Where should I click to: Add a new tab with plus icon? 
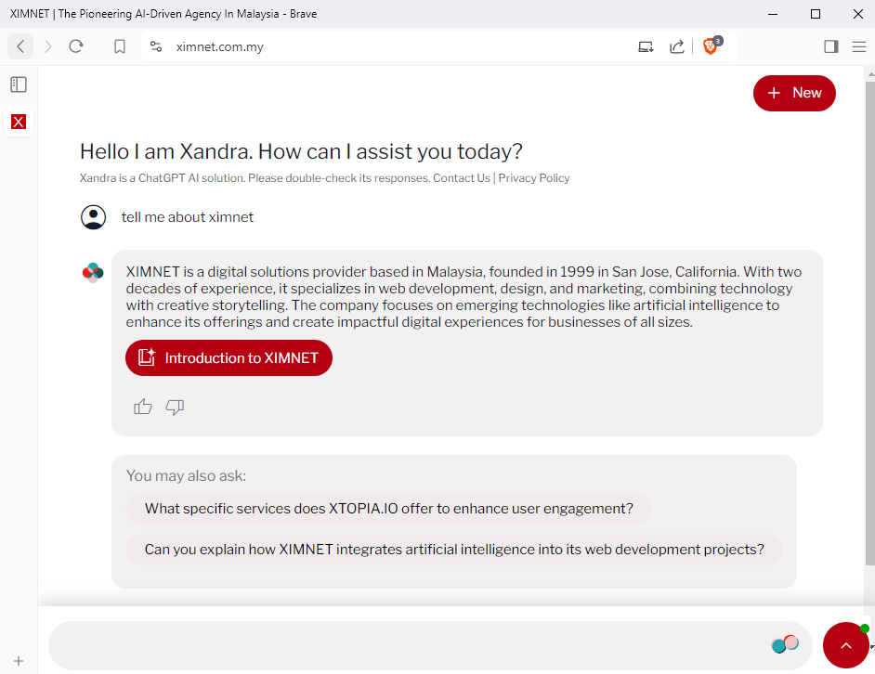19,661
